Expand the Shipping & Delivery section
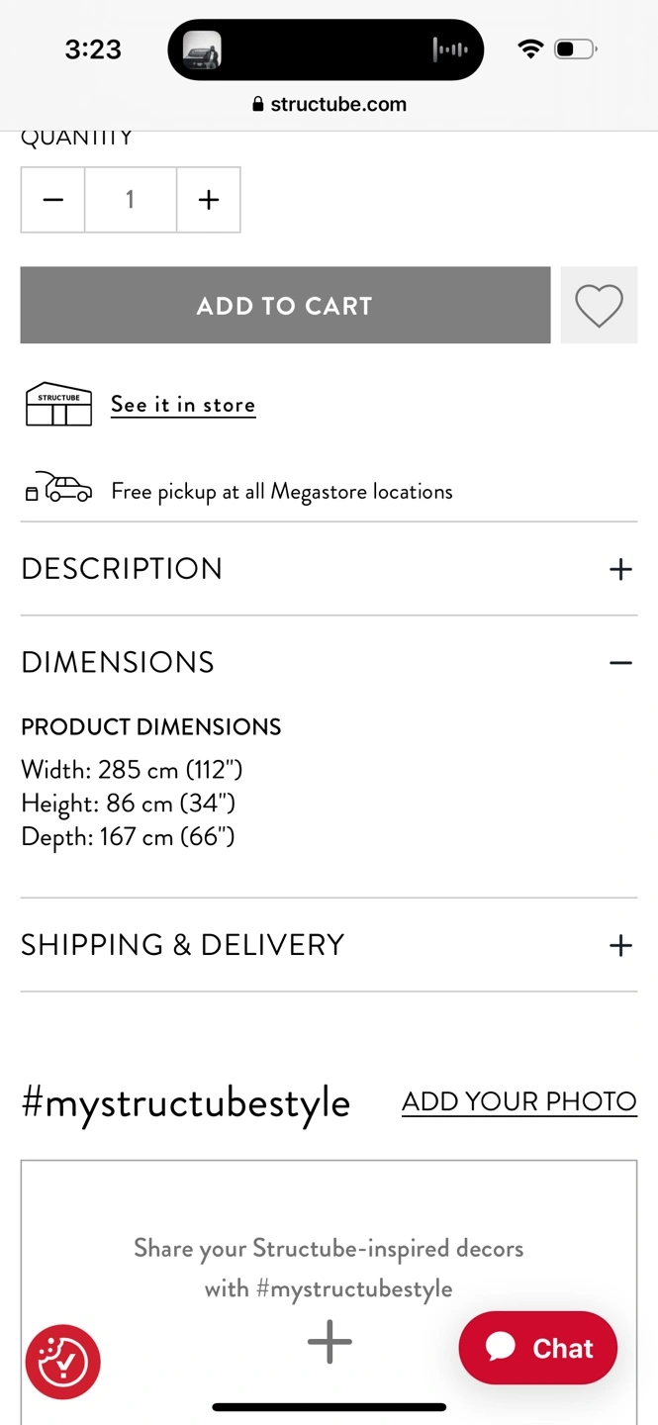The height and width of the screenshot is (1425, 658). (x=329, y=945)
